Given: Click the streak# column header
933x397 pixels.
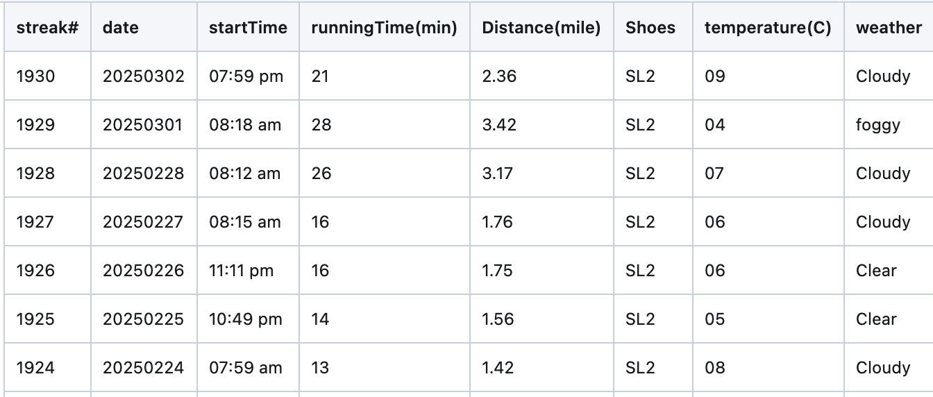Looking at the screenshot, I should (47, 28).
